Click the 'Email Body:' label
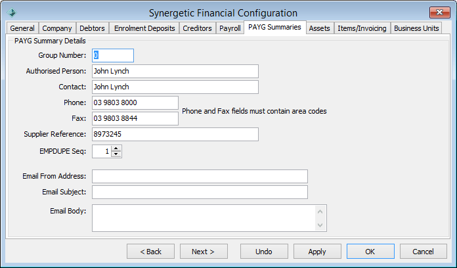The width and height of the screenshot is (457, 268). point(68,211)
